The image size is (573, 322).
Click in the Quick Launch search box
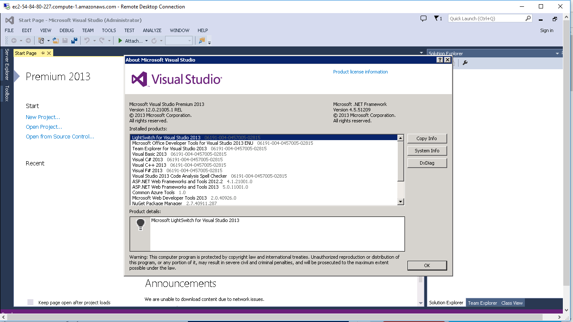click(486, 19)
